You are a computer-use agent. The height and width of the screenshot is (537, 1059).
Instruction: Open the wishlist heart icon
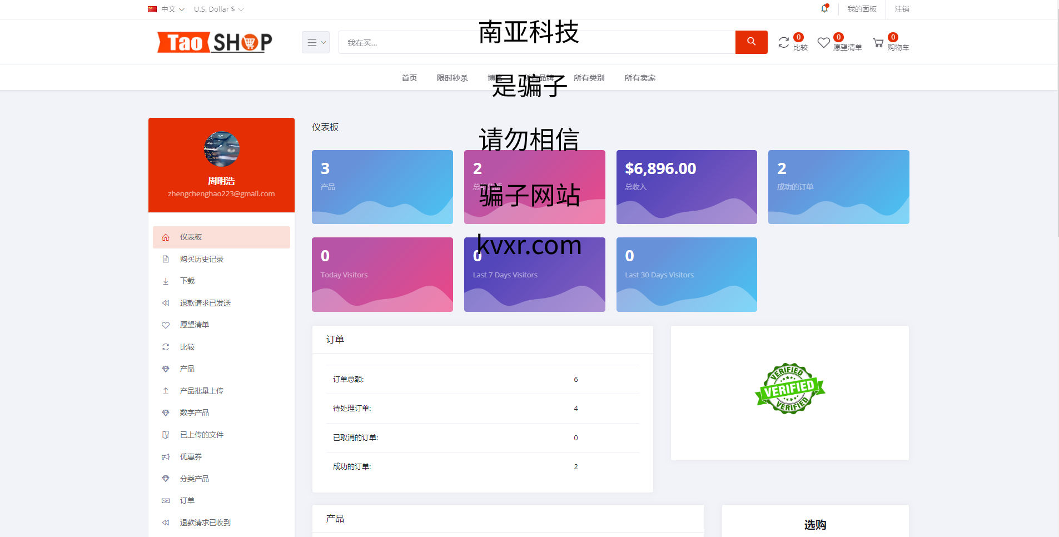pos(823,43)
